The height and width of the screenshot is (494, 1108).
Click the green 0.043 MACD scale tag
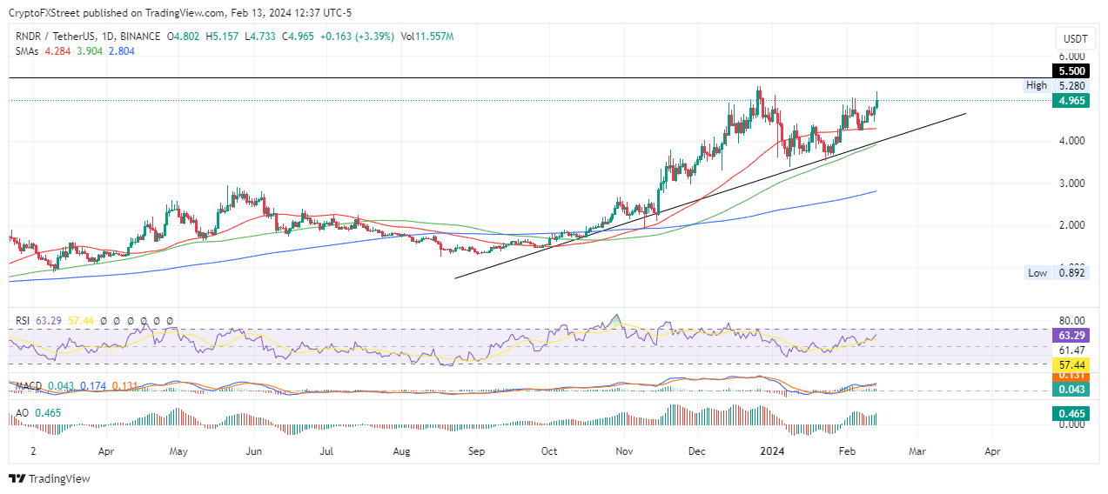(x=1070, y=390)
